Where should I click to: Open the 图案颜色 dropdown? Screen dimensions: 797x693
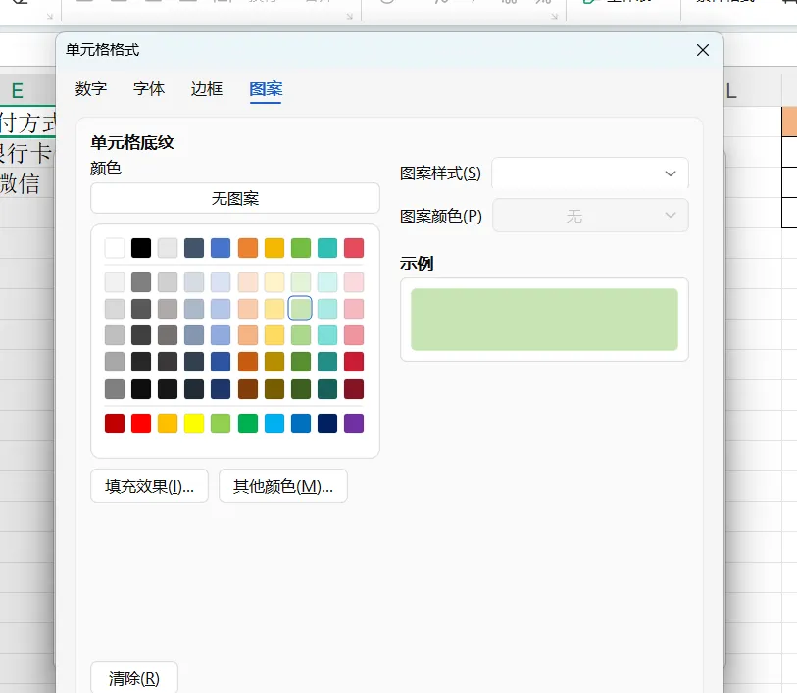[x=589, y=216]
